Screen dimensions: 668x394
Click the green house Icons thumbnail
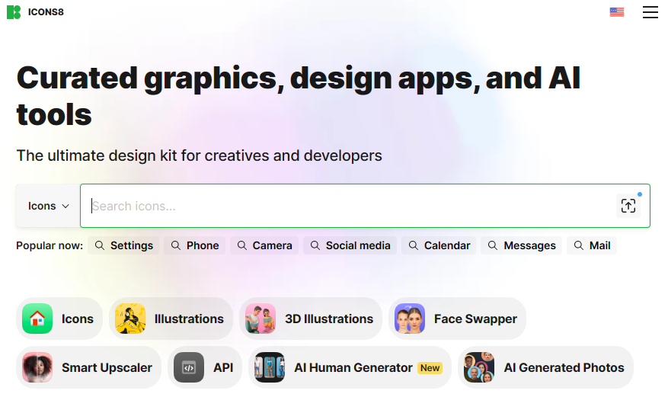(37, 319)
